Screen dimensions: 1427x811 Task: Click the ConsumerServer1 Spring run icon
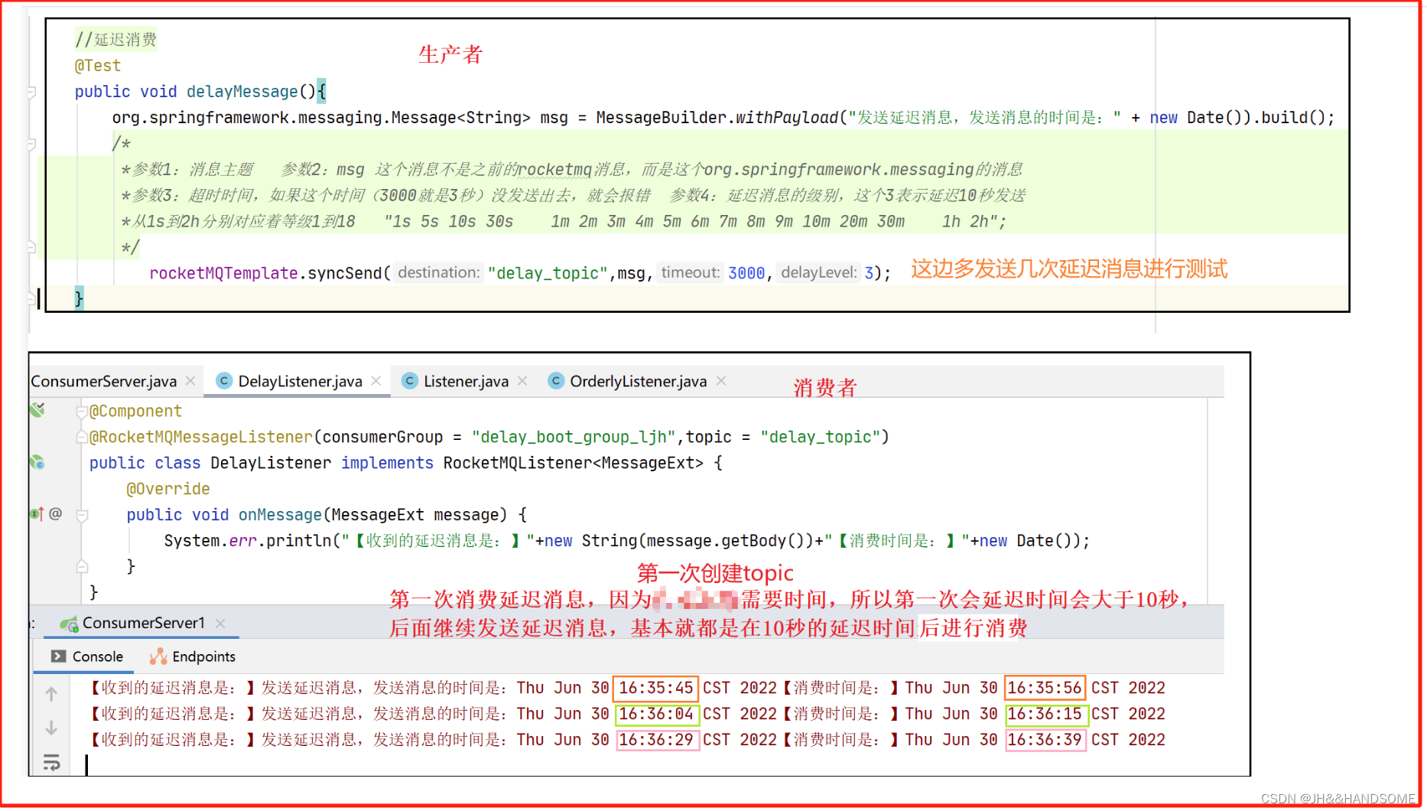(x=69, y=624)
